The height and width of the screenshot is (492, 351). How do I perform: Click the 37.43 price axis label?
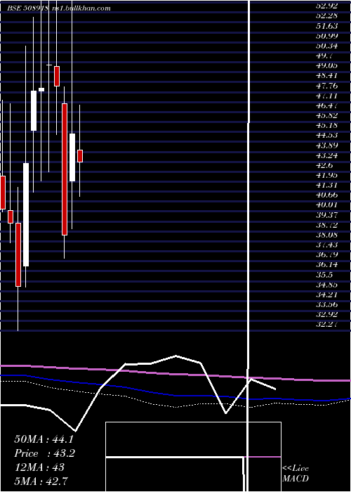[x=327, y=245]
